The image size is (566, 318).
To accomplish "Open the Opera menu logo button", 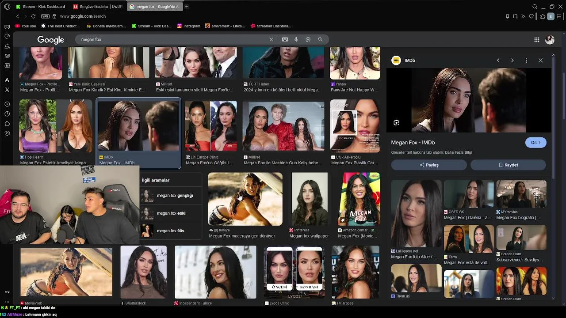I will pos(7,7).
